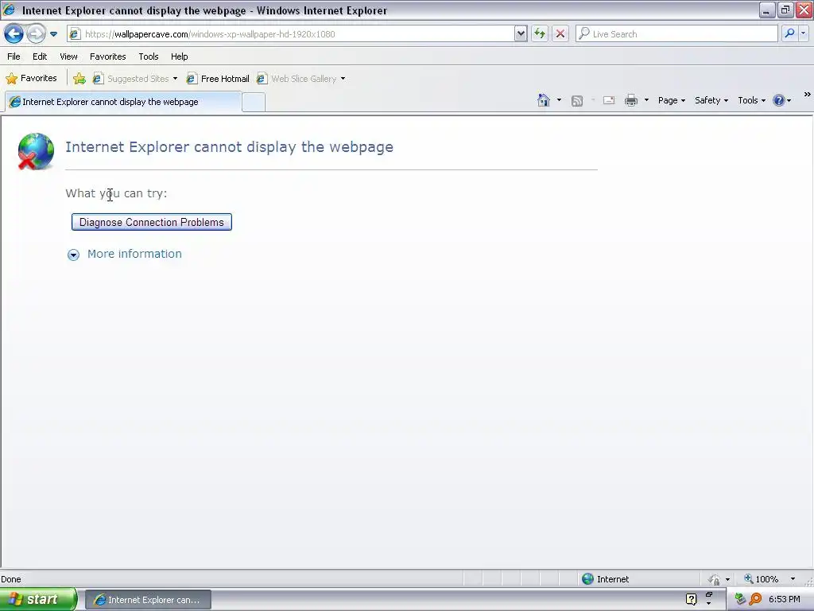Expand the Suggested Sites dropdown arrow
This screenshot has width=814, height=611.
coord(175,79)
